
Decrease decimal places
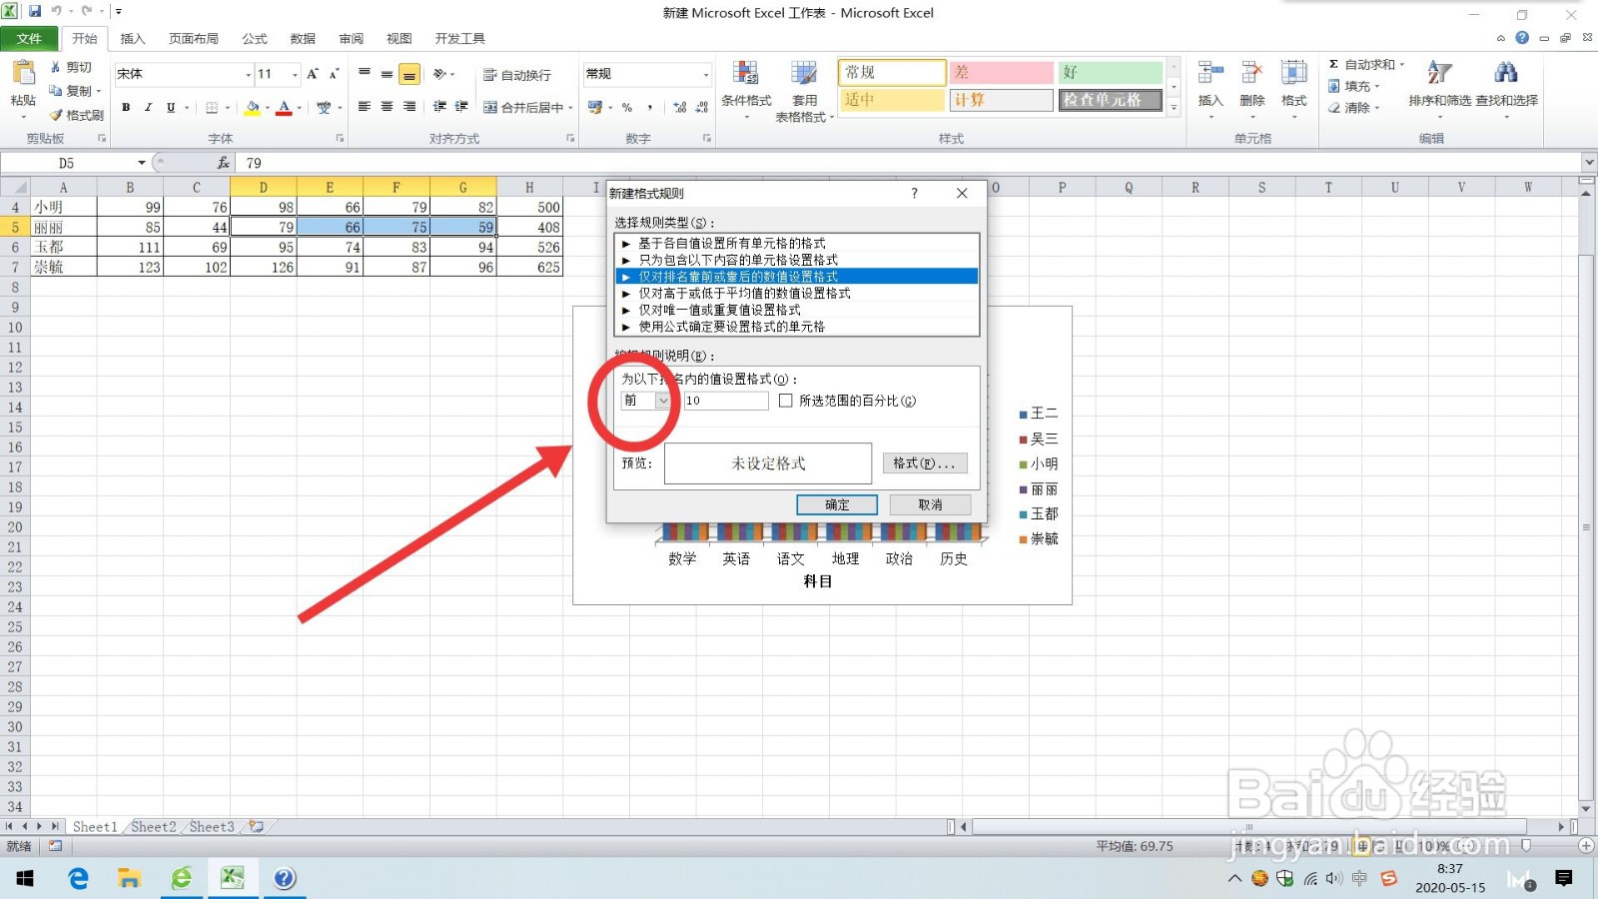[702, 107]
